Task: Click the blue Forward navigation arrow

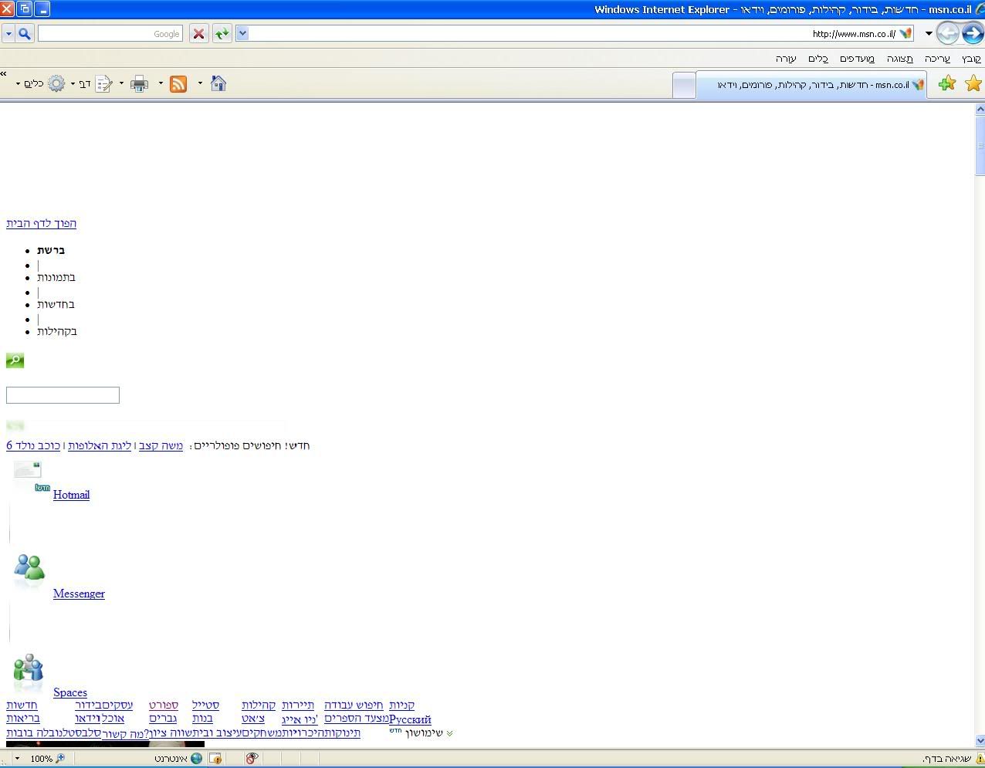Action: 972,33
